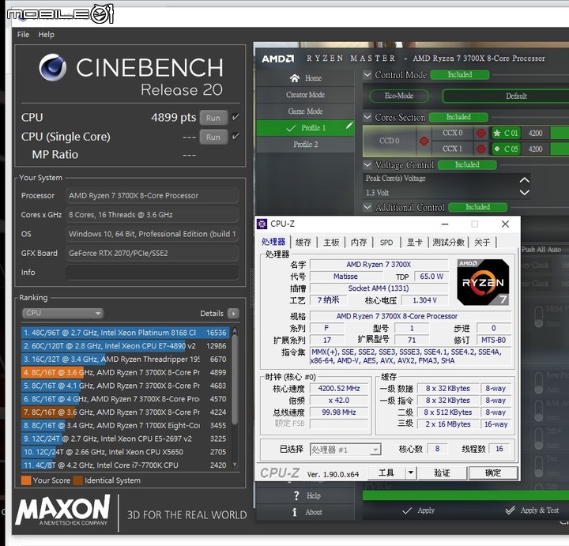Toggle the CPU (Single Core) test checkbox
Image resolution: width=569 pixels, height=546 pixels.
tap(236, 136)
